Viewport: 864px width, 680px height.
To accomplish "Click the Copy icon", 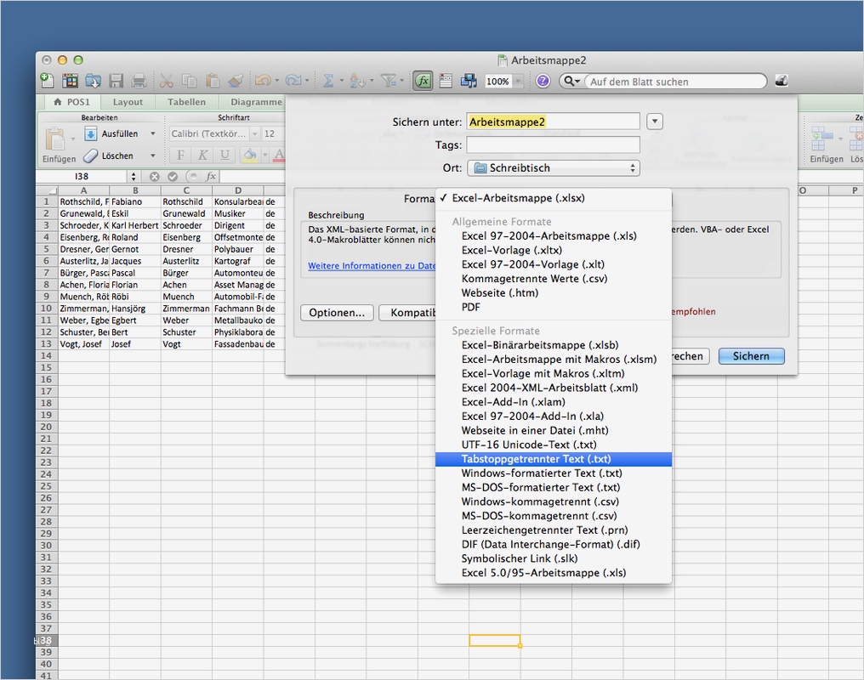I will pyautogui.click(x=188, y=81).
